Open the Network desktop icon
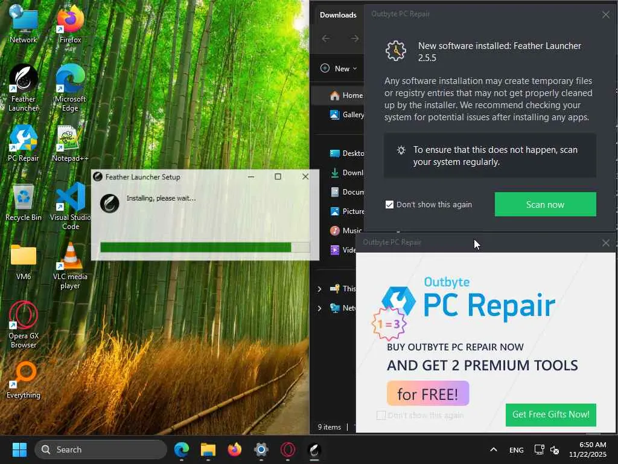The height and width of the screenshot is (464, 618). tap(24, 23)
